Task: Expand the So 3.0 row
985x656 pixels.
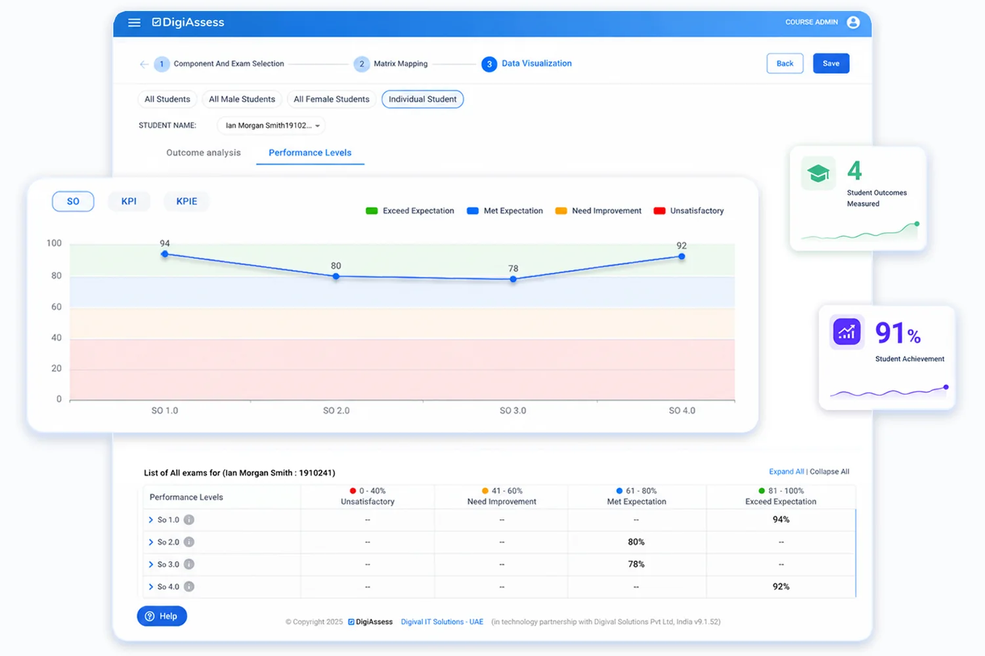Action: coord(151,564)
